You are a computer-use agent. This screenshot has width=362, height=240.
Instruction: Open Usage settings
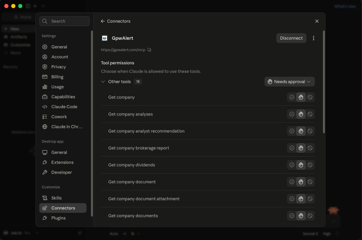click(63, 87)
